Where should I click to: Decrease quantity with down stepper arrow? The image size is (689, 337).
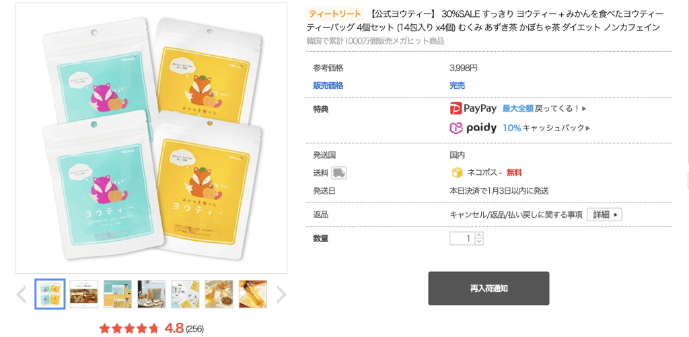point(479,241)
